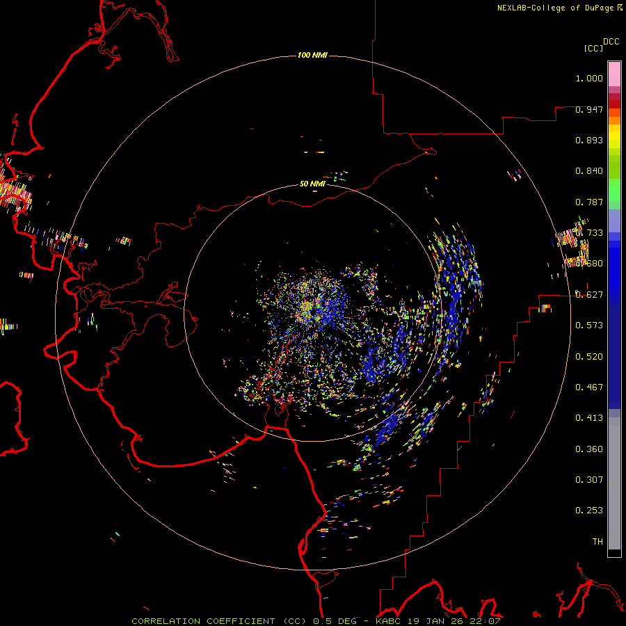Click the 0.360 scale value

point(589,449)
